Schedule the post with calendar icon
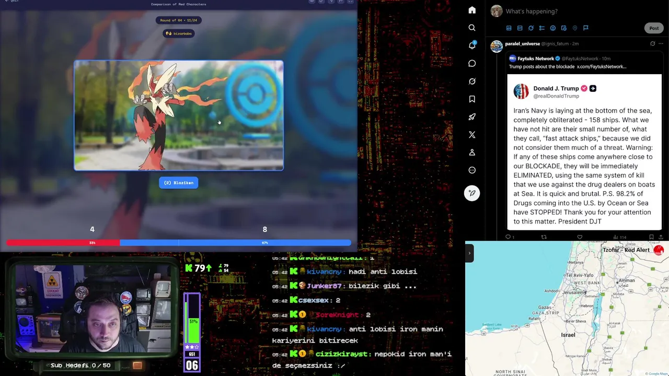This screenshot has width=669, height=376. (x=563, y=28)
